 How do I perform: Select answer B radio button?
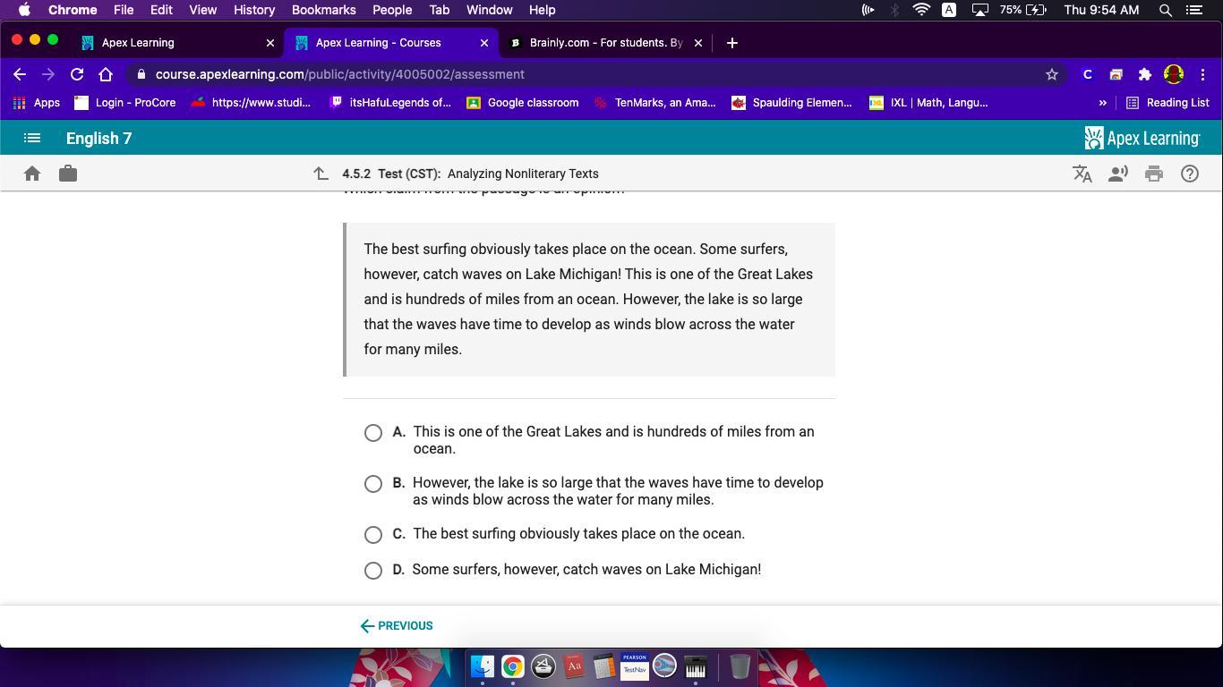(x=373, y=484)
